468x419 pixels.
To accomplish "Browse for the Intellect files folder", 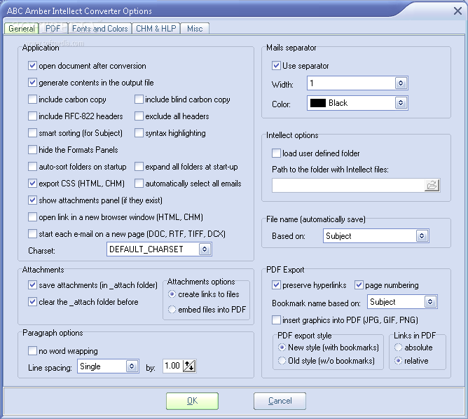I will point(432,185).
